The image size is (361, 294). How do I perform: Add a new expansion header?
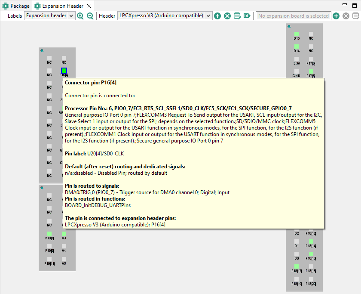click(217, 16)
